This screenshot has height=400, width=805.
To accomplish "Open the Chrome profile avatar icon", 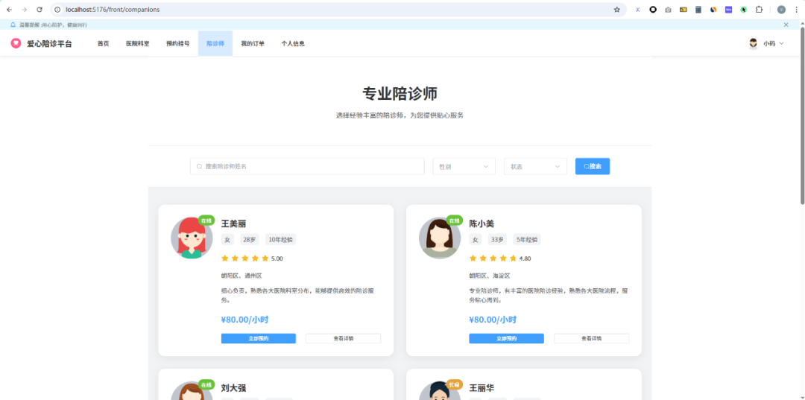I will 781,10.
